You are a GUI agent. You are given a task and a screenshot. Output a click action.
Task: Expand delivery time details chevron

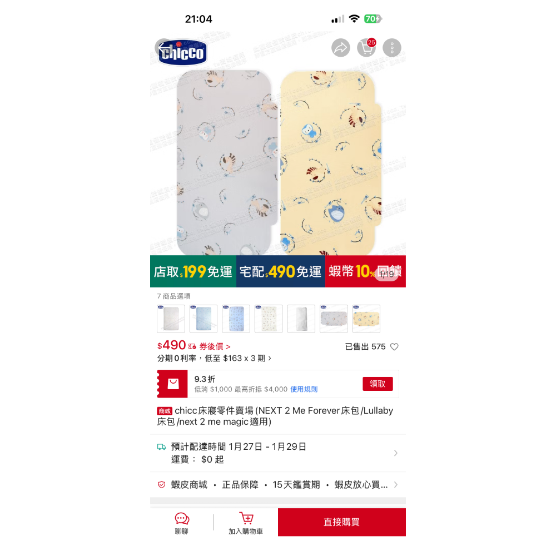(x=396, y=453)
